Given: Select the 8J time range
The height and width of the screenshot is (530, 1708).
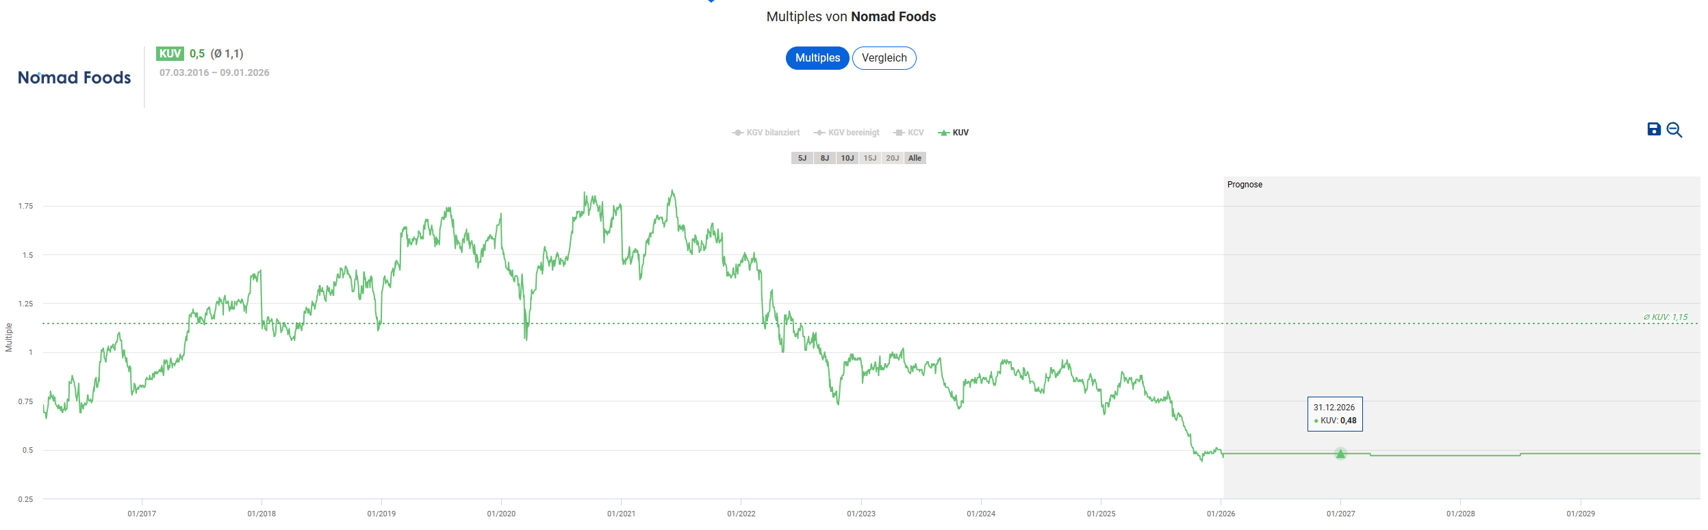Looking at the screenshot, I should [825, 158].
